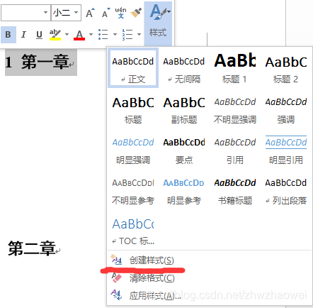Toggle Underline formatting button

pos(39,35)
